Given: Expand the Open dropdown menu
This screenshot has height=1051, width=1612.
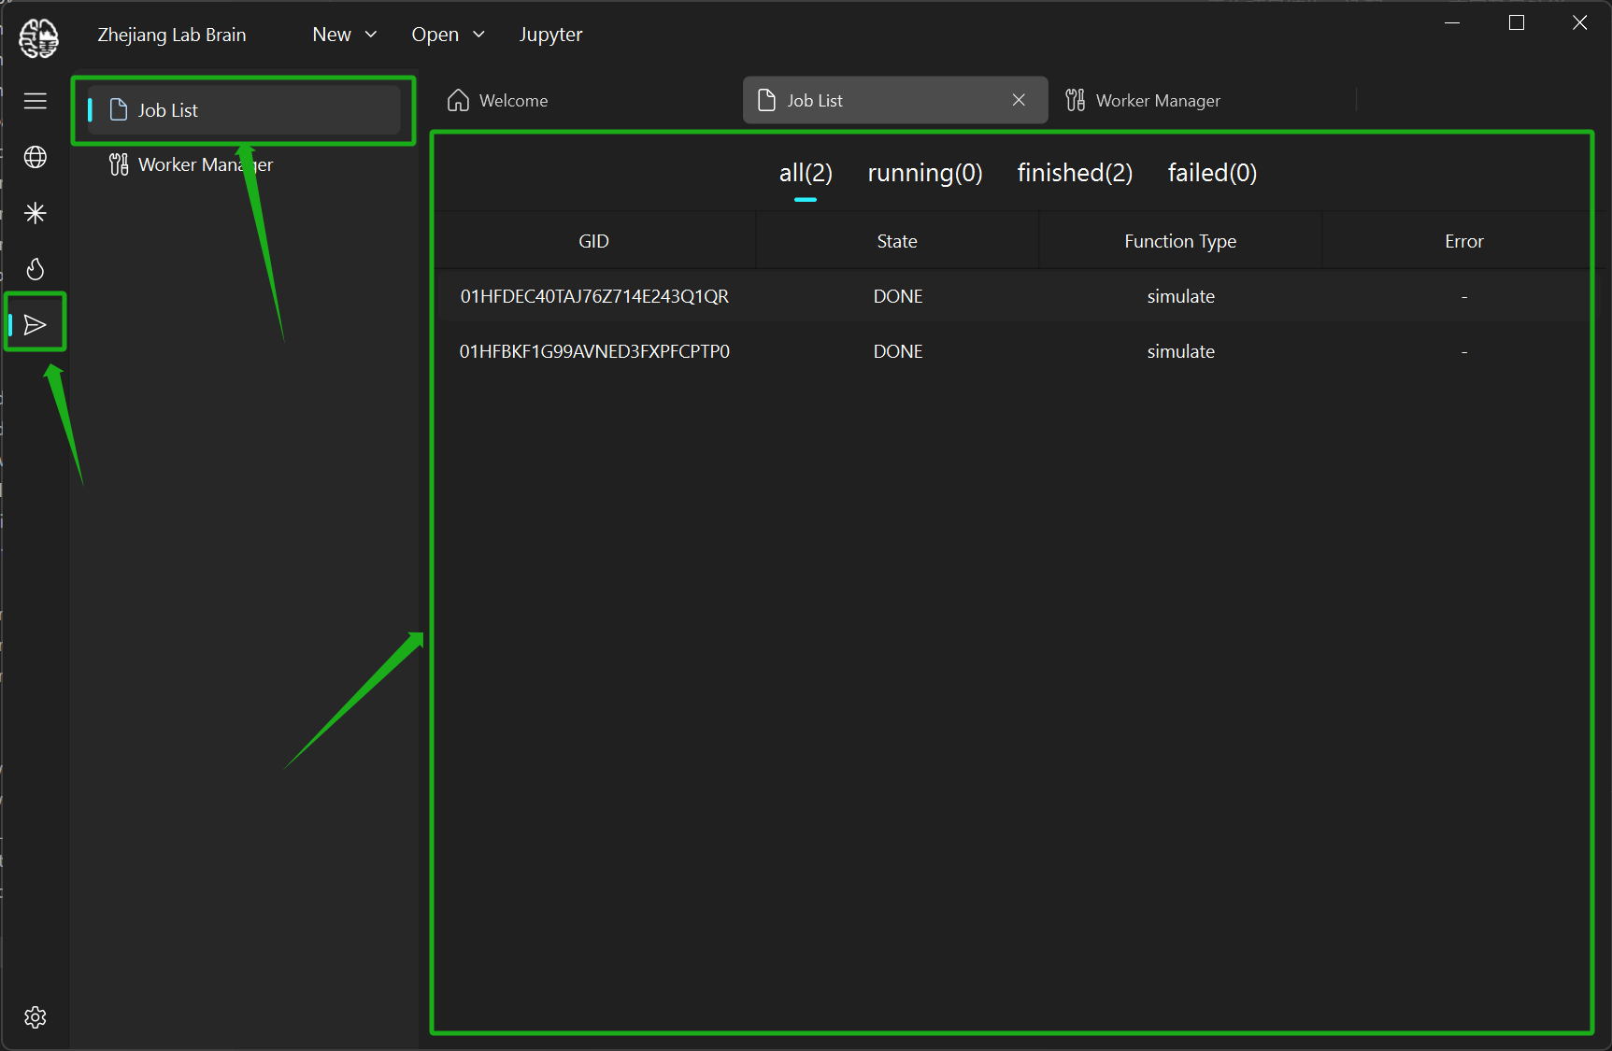Looking at the screenshot, I should click(x=448, y=35).
